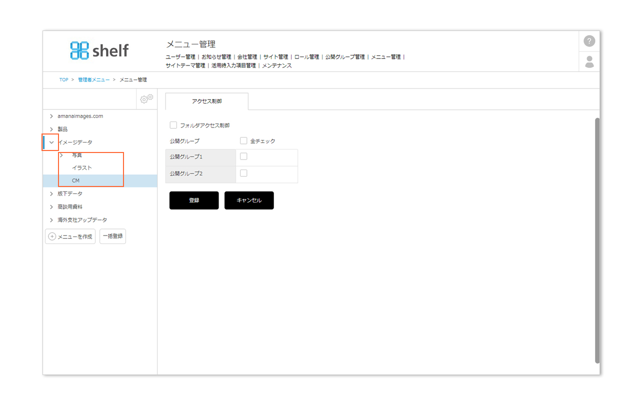Select the 写真 tree item label

click(x=77, y=155)
